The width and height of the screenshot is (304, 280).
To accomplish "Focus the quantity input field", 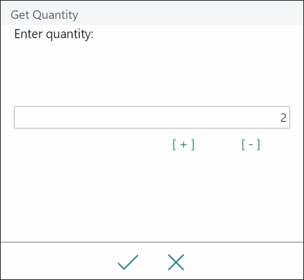I will coord(152,117).
